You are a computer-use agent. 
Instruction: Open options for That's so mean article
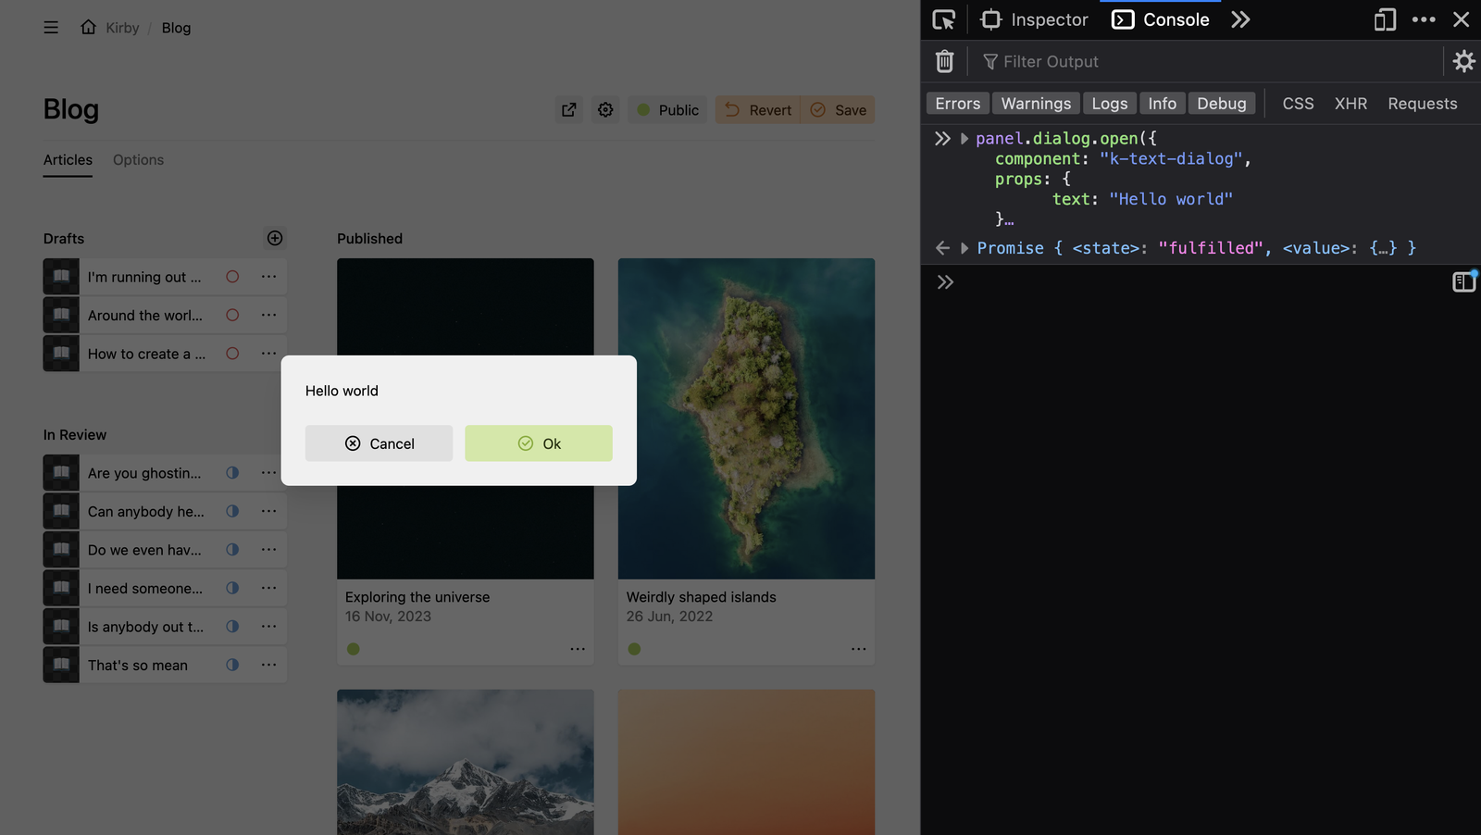pos(268,665)
